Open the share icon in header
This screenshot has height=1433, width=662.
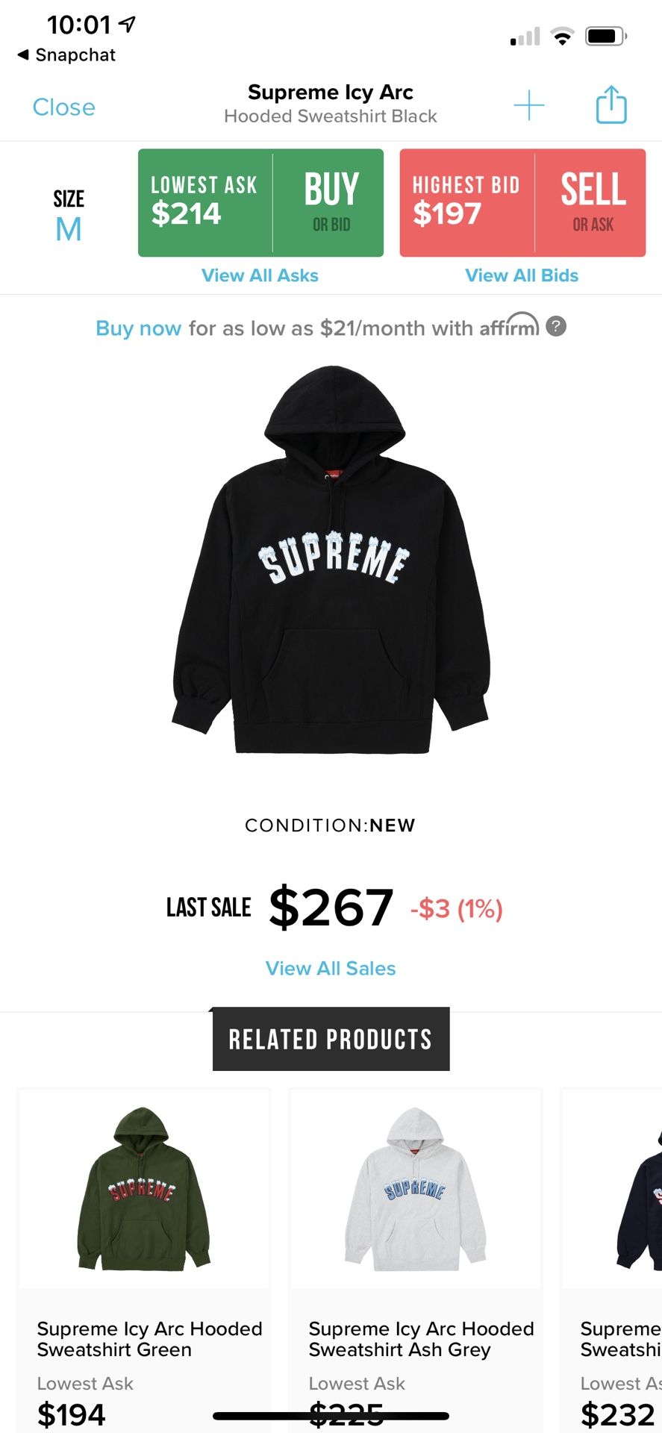[x=611, y=104]
